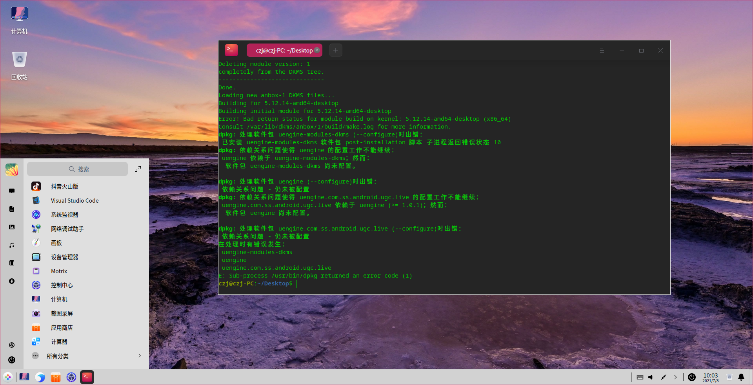Open 回收站 desktop icon
The width and height of the screenshot is (753, 385).
(x=19, y=66)
